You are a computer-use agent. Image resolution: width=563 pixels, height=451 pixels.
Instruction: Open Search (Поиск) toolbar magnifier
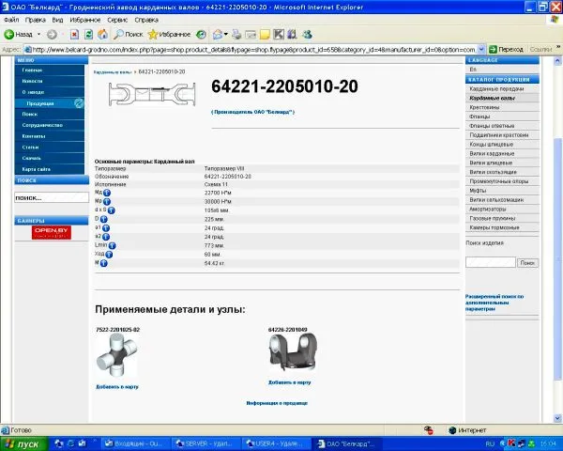129,35
